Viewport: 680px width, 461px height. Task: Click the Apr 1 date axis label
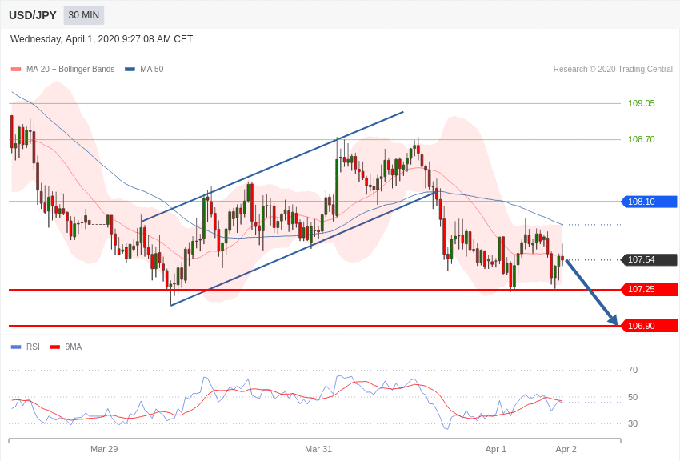point(496,449)
